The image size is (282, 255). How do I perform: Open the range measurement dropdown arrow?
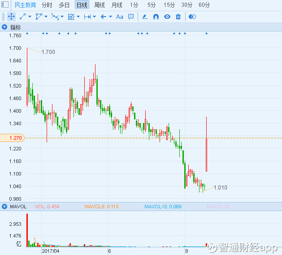pos(94,17)
